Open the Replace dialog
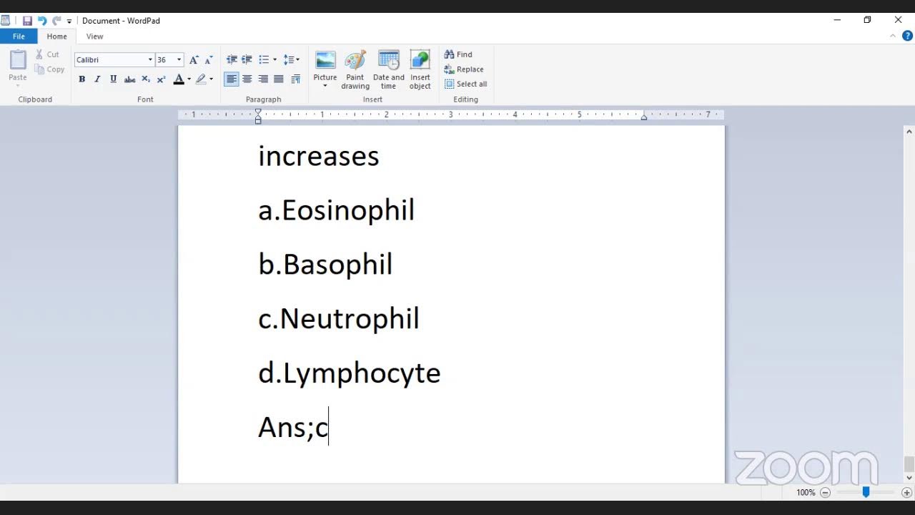Image resolution: width=915 pixels, height=515 pixels. 464,69
